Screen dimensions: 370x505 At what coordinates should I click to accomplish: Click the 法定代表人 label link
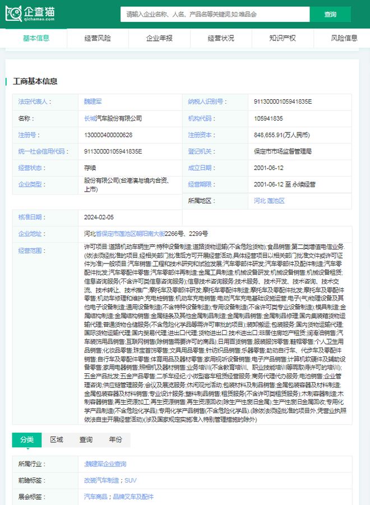click(33, 101)
